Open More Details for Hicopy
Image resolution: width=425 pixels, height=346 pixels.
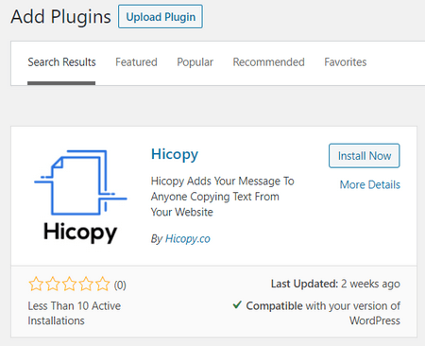[x=370, y=184]
